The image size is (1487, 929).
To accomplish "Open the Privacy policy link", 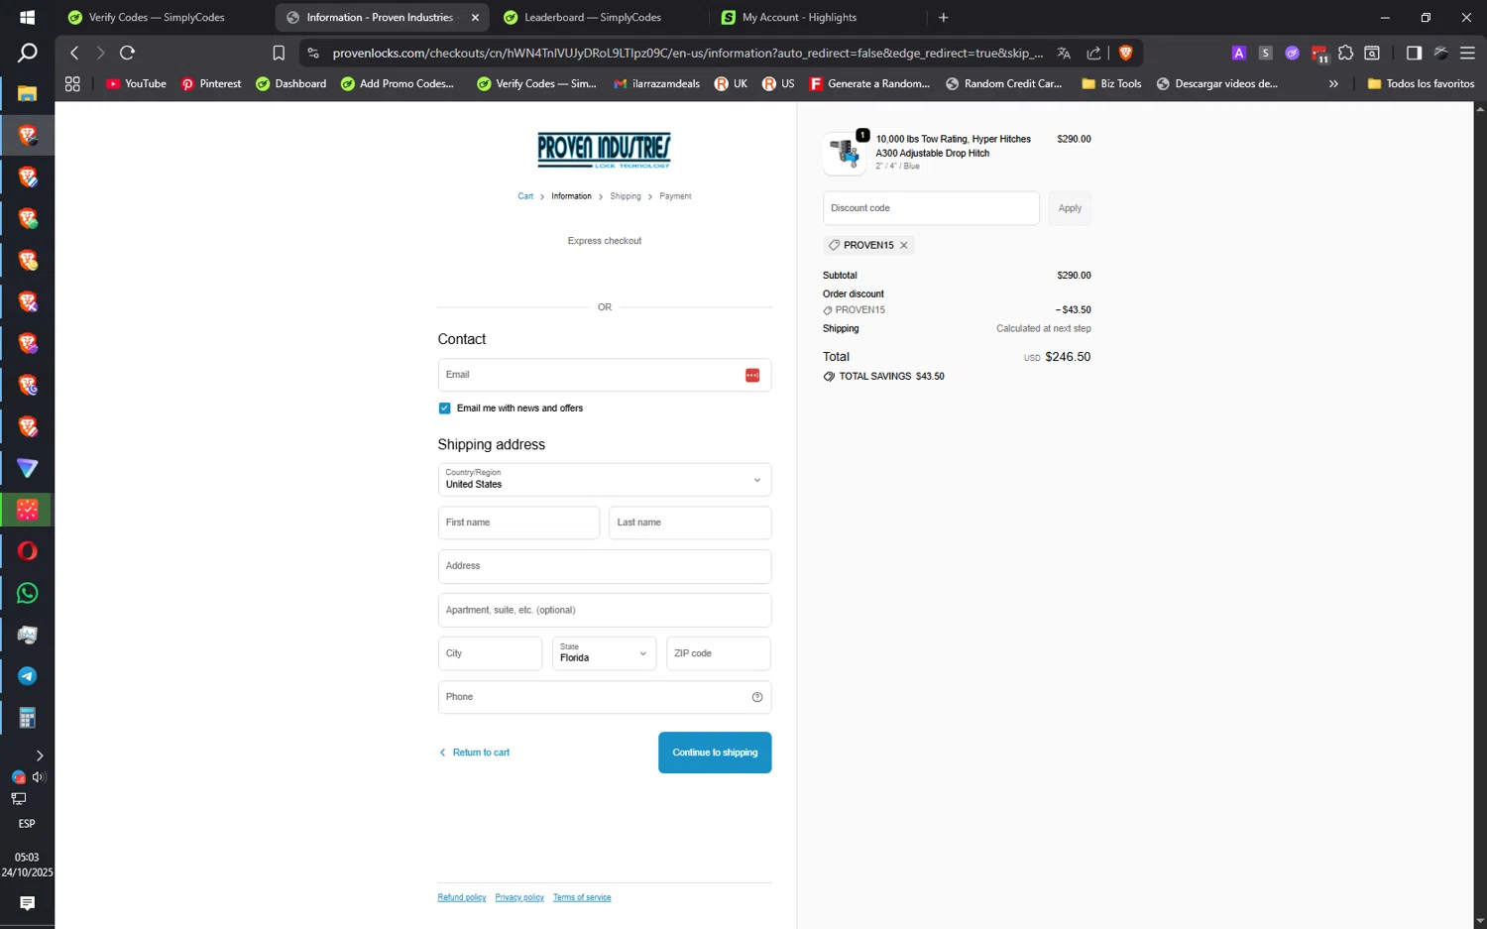I will [519, 897].
